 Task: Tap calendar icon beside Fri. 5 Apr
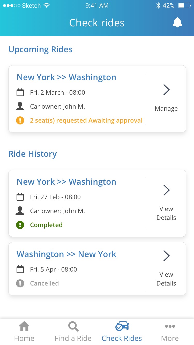coord(20,269)
